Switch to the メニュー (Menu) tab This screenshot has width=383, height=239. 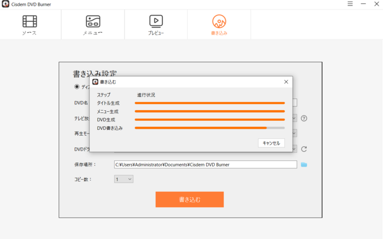[93, 24]
